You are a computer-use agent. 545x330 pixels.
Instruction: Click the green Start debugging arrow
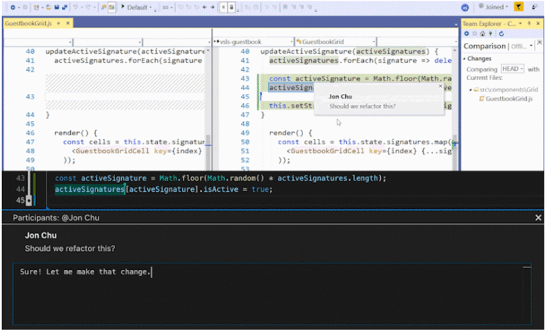click(123, 7)
